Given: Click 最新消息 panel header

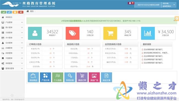Looking at the screenshot, I should click(x=156, y=44).
